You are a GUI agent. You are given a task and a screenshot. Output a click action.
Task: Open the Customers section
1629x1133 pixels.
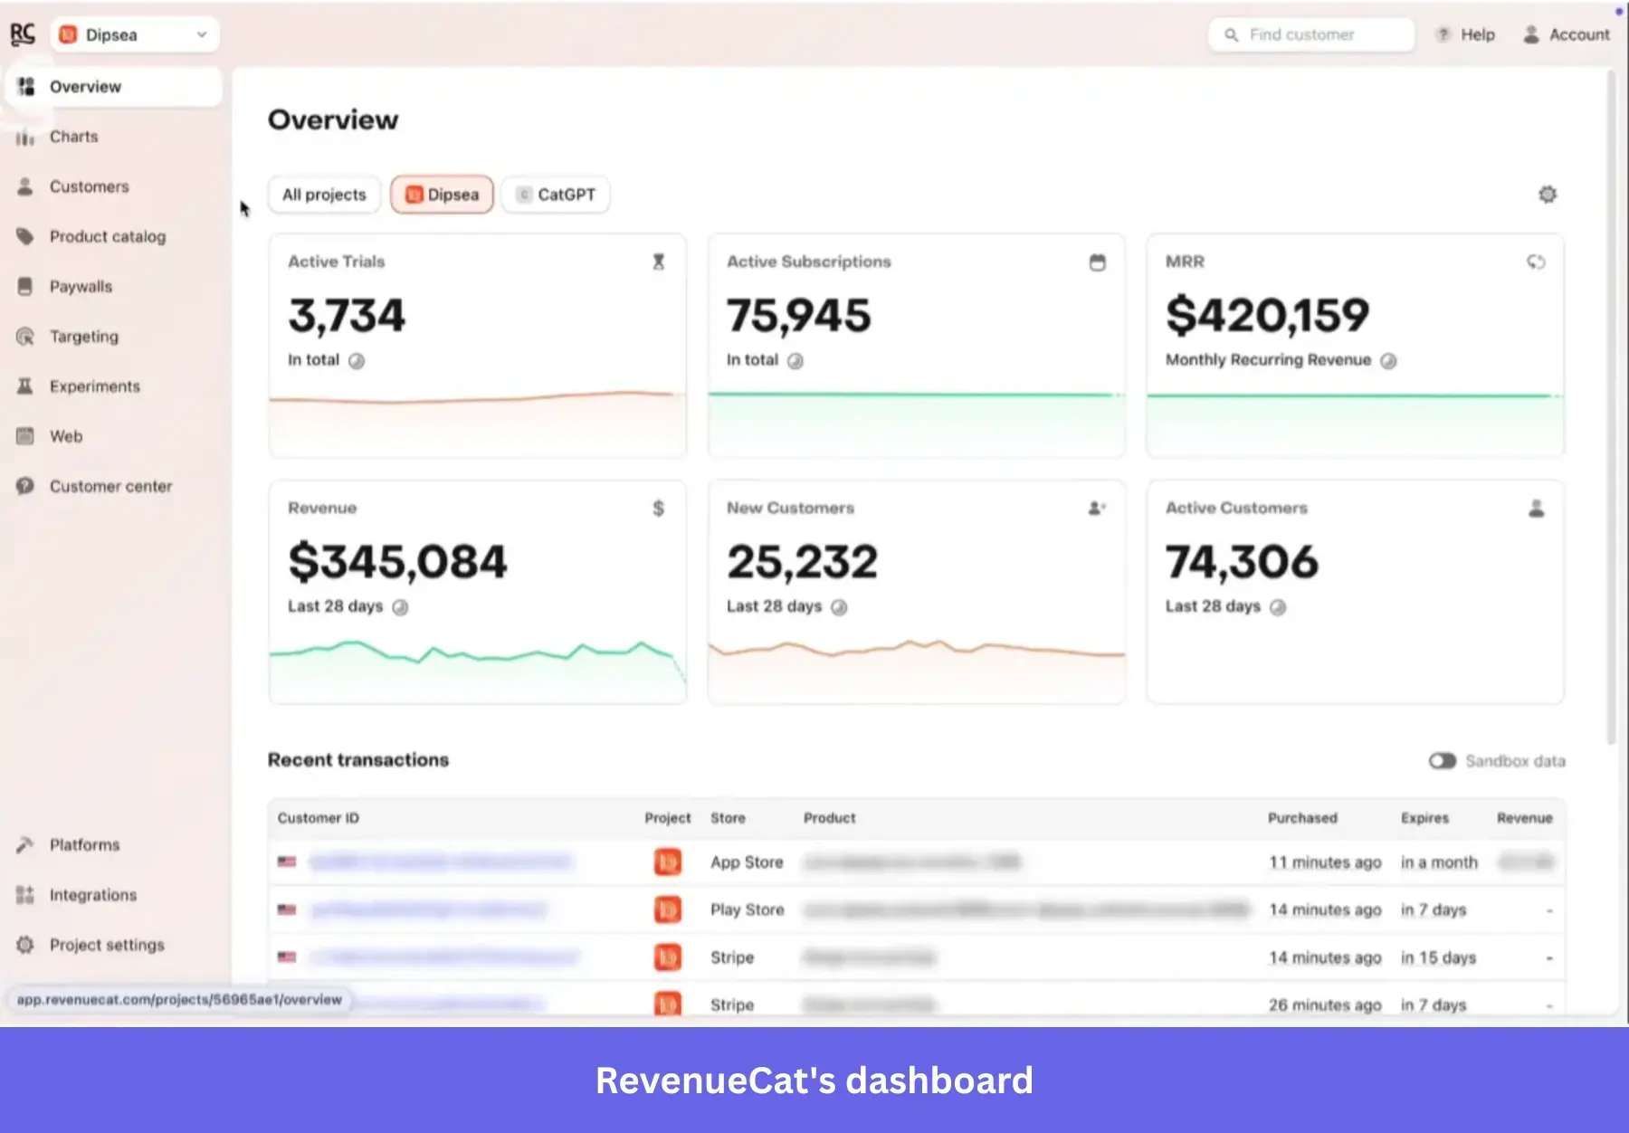(113, 186)
